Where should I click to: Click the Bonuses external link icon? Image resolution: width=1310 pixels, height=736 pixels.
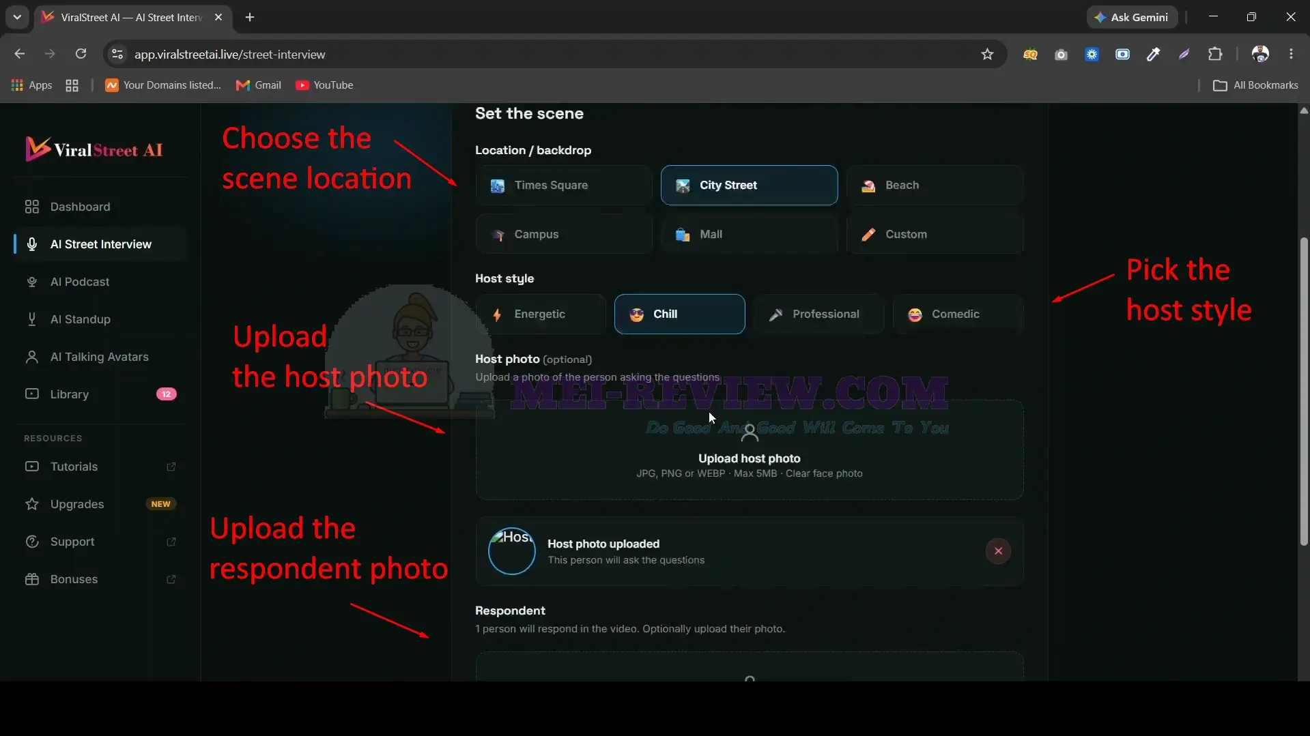pos(171,579)
